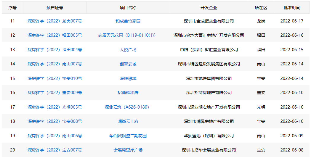Select developer 深圳招商房地产有限公司
This screenshot has width=311, height=158.
click(209, 93)
